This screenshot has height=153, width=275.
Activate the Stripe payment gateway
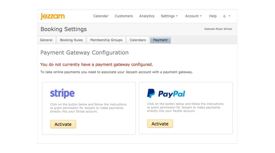tap(63, 124)
